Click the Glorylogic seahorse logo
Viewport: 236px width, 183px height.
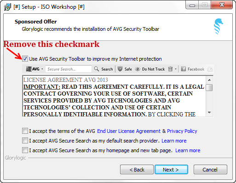[x=219, y=26]
